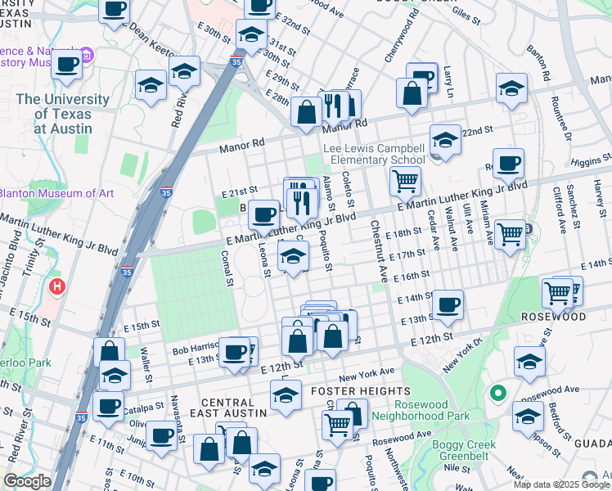Viewport: 612px width, 491px height.
Task: Select the 'Boggy Creek Greenbelt' label
Action: pyautogui.click(x=464, y=450)
